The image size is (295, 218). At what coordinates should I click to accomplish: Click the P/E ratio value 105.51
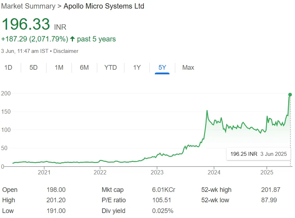pos(162,200)
